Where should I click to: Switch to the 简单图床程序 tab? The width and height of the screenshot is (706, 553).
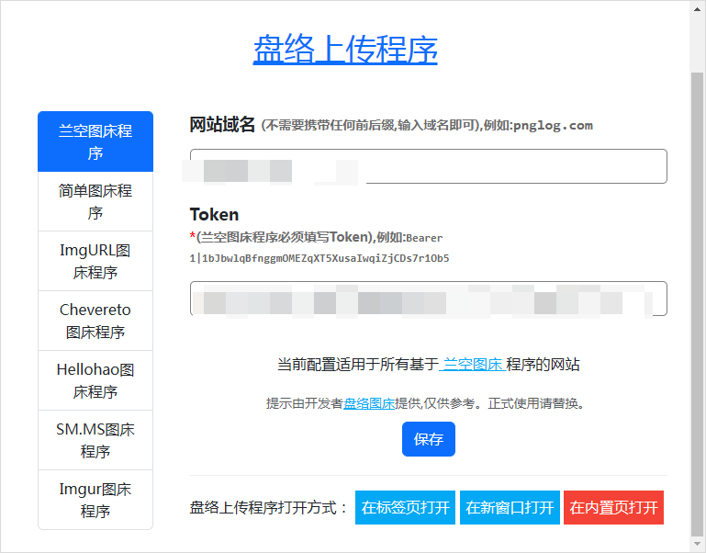pyautogui.click(x=95, y=201)
